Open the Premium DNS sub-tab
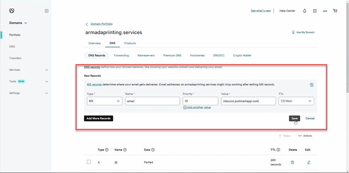 (x=172, y=56)
